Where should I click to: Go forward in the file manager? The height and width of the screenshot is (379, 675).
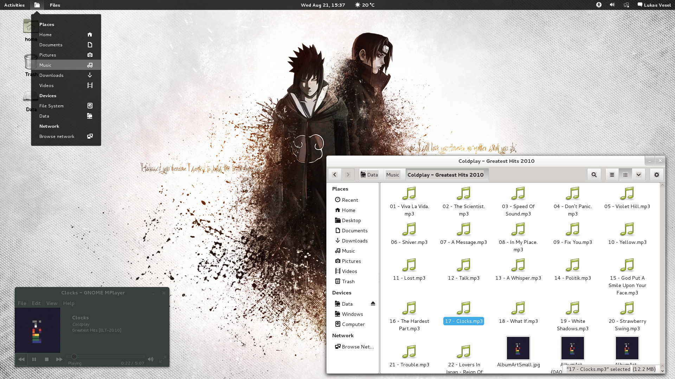[x=348, y=174]
